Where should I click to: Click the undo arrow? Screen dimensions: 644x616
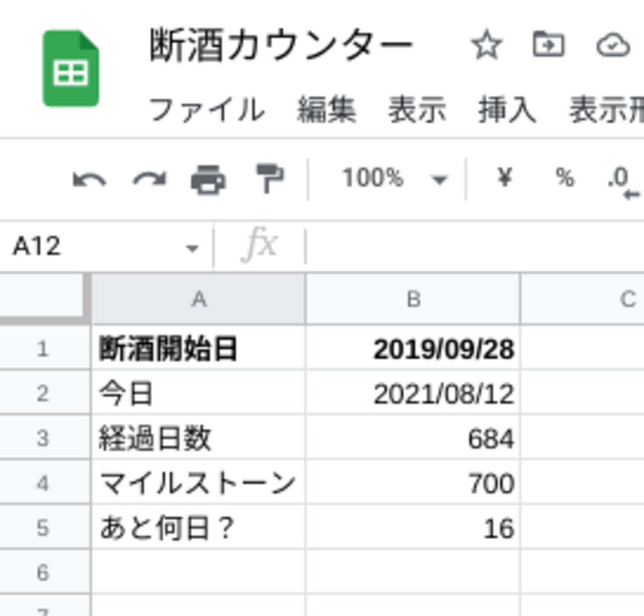pos(89,179)
